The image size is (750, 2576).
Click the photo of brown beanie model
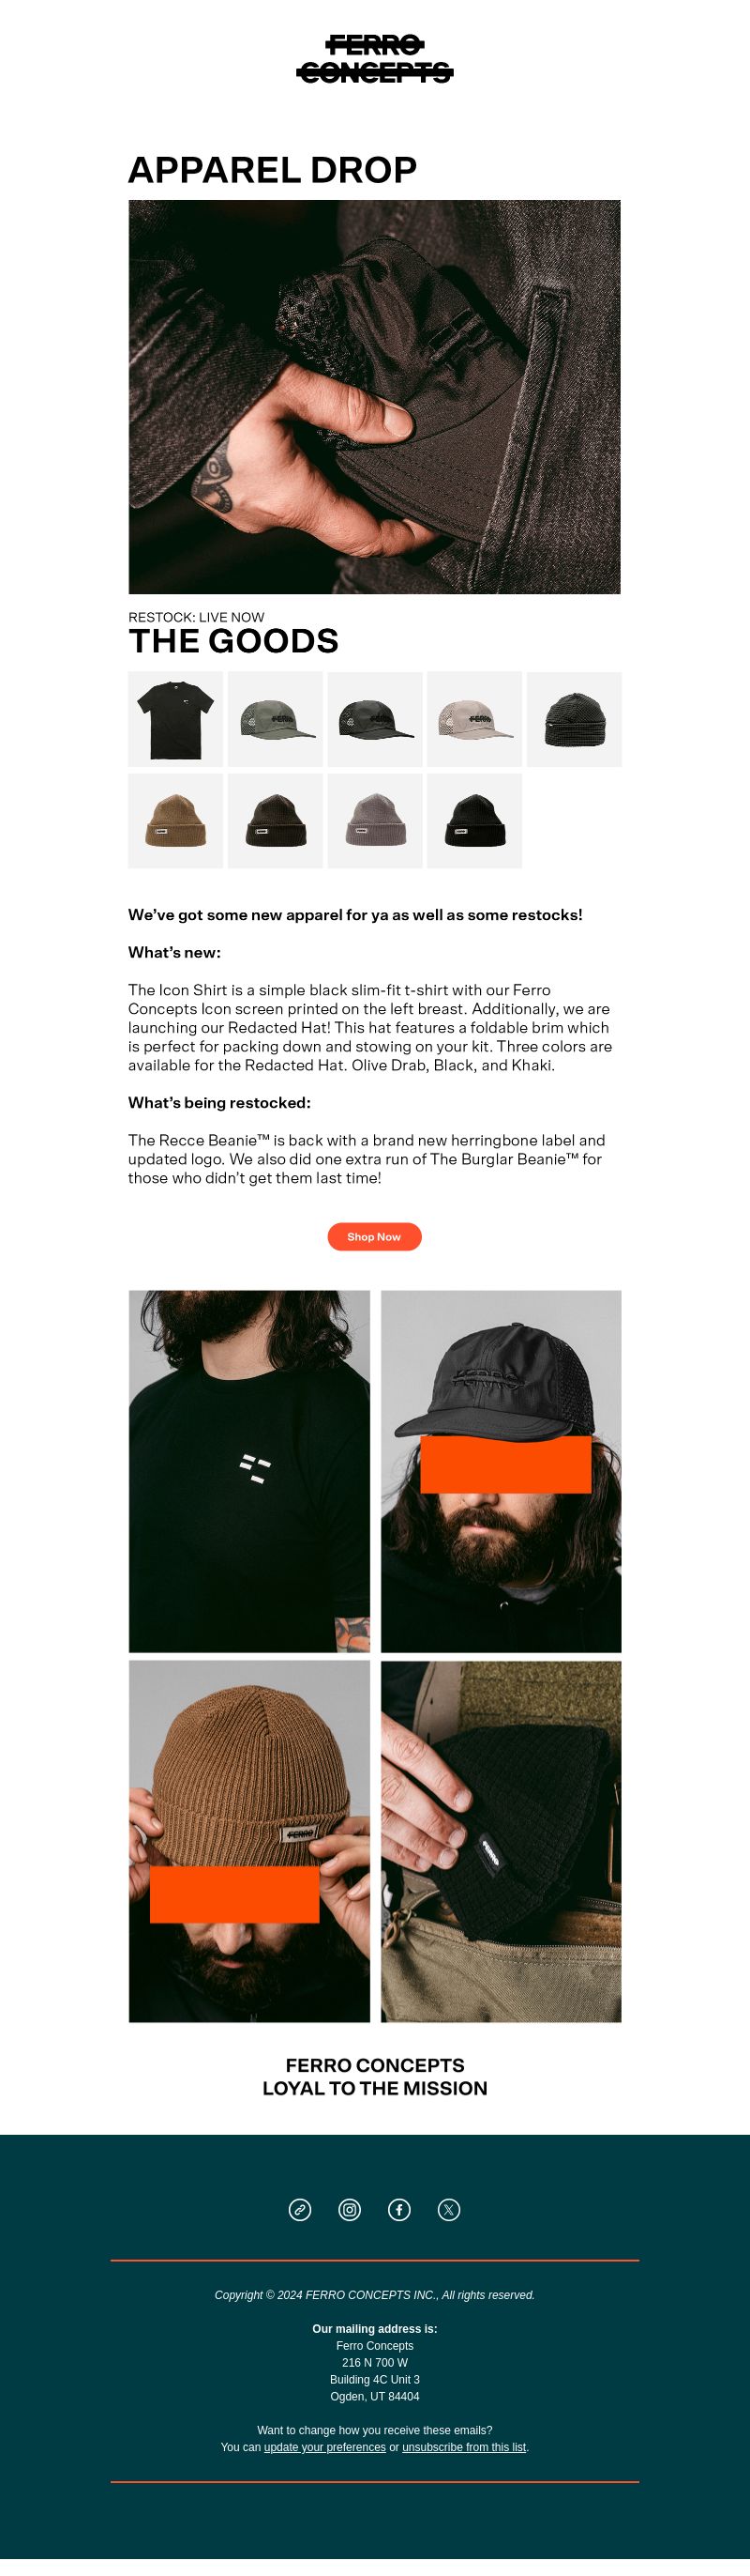point(249,1841)
